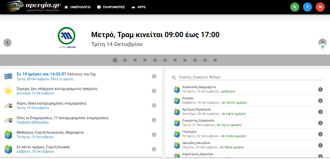Show next slide with right carousel arrow

point(322,43)
